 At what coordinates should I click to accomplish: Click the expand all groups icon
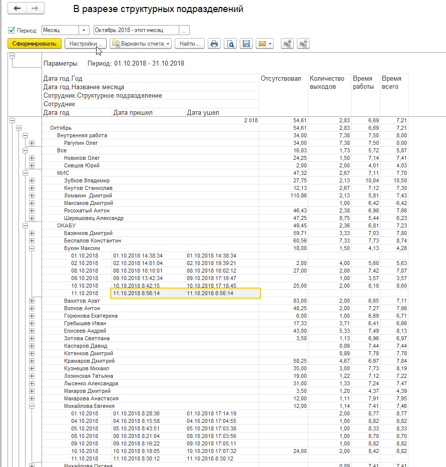point(287,44)
